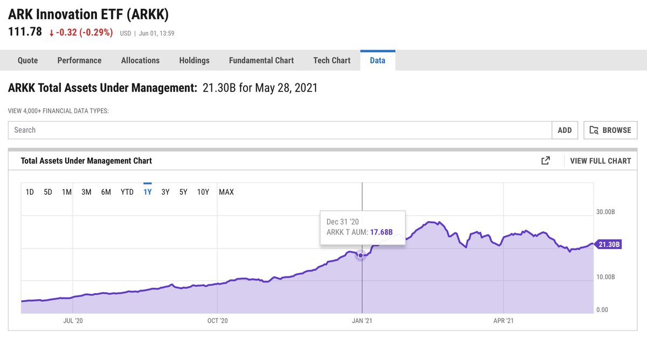Click the JAN '21 axis label

[361, 321]
